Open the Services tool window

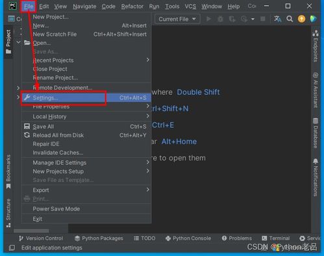coord(310,238)
